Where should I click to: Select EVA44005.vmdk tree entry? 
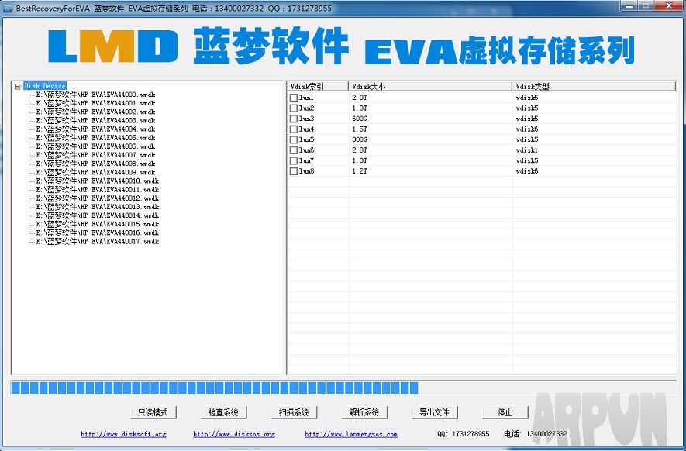(x=95, y=138)
